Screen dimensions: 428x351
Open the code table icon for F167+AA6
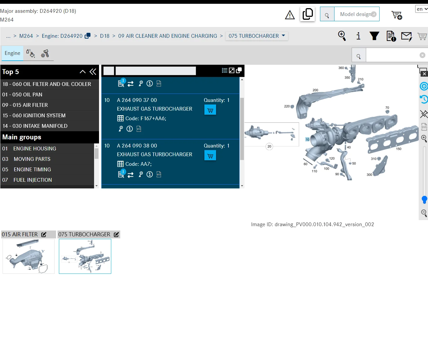pyautogui.click(x=120, y=118)
